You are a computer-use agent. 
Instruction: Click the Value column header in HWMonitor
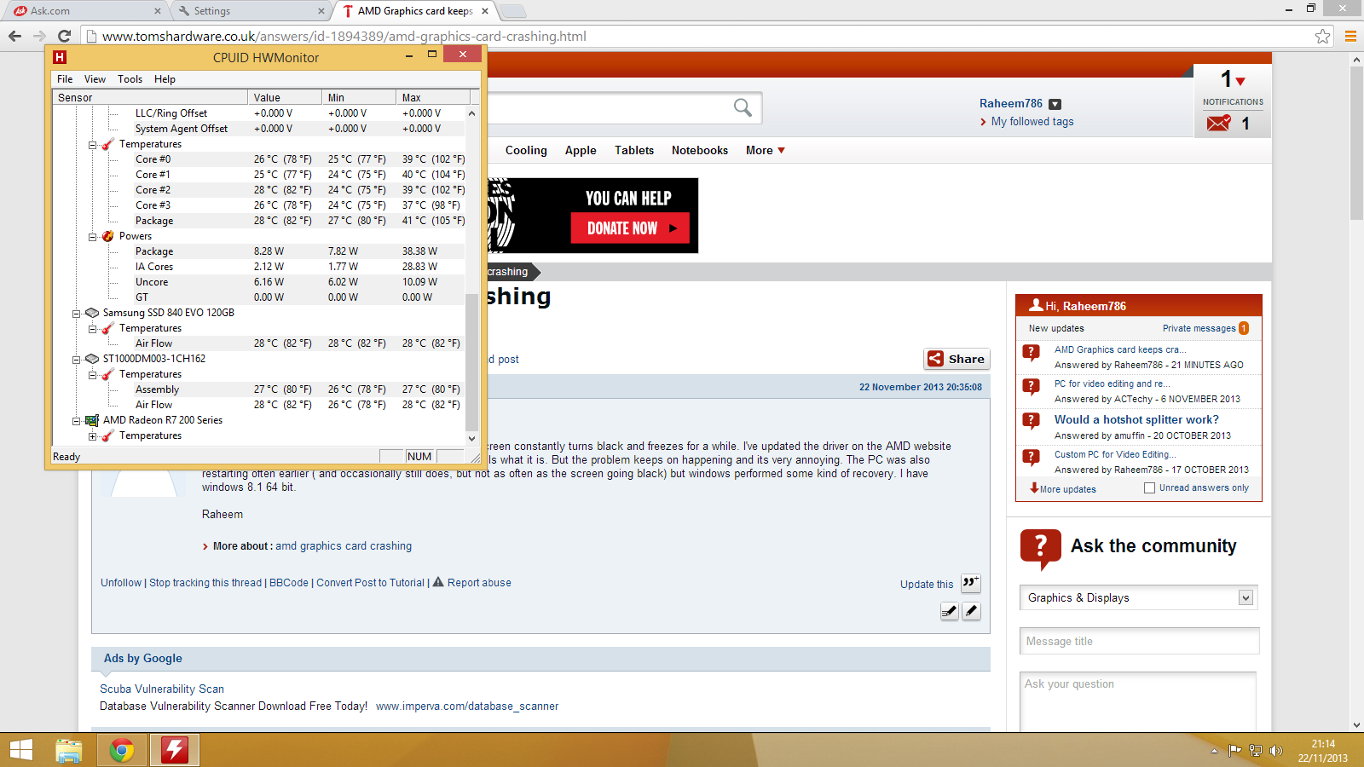pos(285,97)
